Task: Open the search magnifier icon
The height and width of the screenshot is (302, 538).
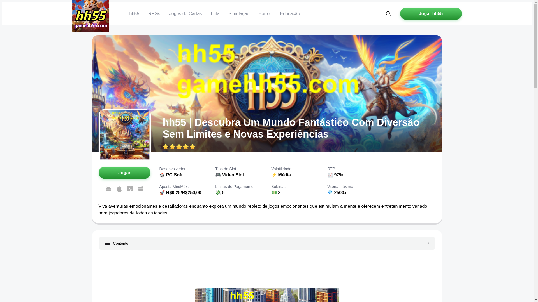Action: (x=388, y=14)
